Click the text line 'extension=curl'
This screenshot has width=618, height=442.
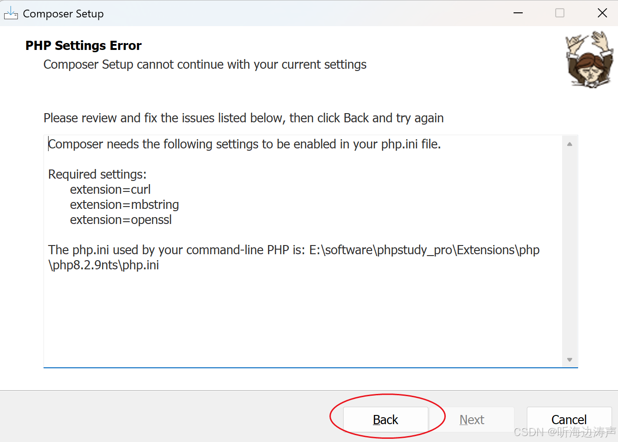(x=110, y=190)
